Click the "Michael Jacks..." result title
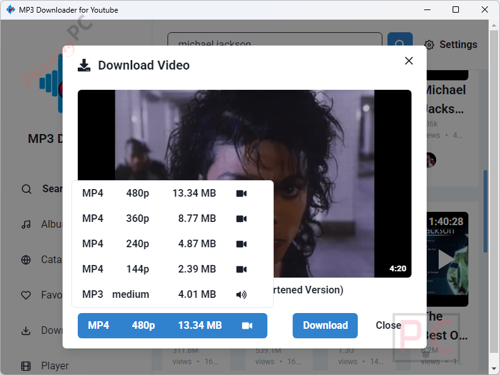The height and width of the screenshot is (375, 500). tap(446, 99)
